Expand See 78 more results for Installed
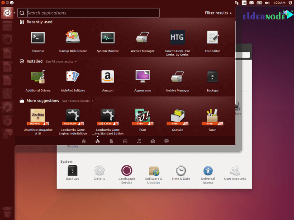This screenshot has width=294, height=220. [61, 61]
